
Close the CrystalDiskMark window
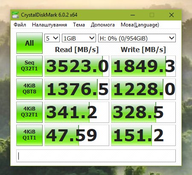click(172, 15)
